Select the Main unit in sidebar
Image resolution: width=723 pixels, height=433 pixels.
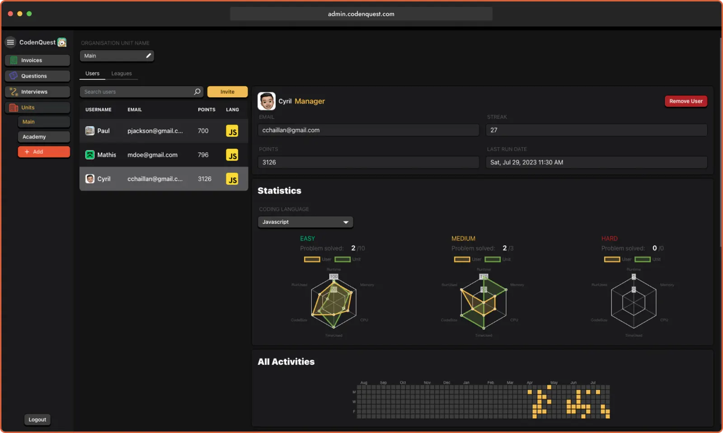[44, 122]
